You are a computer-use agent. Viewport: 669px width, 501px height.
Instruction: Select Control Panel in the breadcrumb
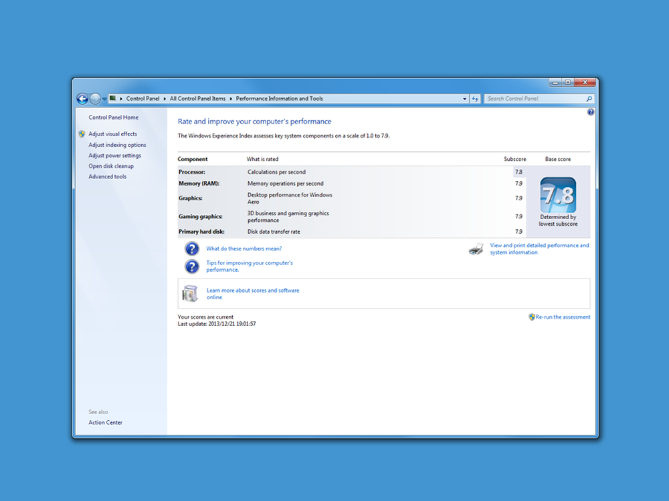(x=142, y=98)
